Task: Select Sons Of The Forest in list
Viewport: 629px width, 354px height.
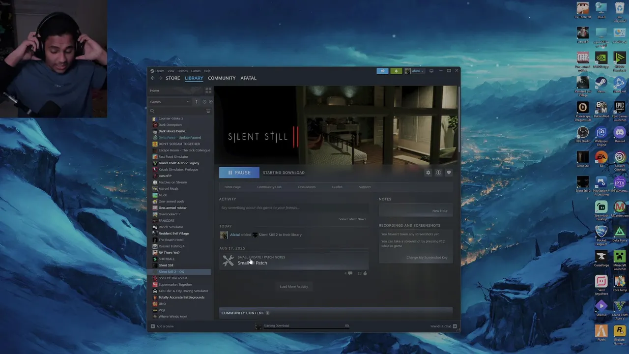Action: [172, 278]
